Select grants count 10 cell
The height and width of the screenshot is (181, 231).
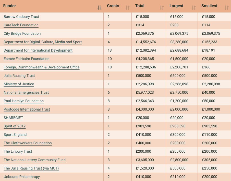pos(118,59)
